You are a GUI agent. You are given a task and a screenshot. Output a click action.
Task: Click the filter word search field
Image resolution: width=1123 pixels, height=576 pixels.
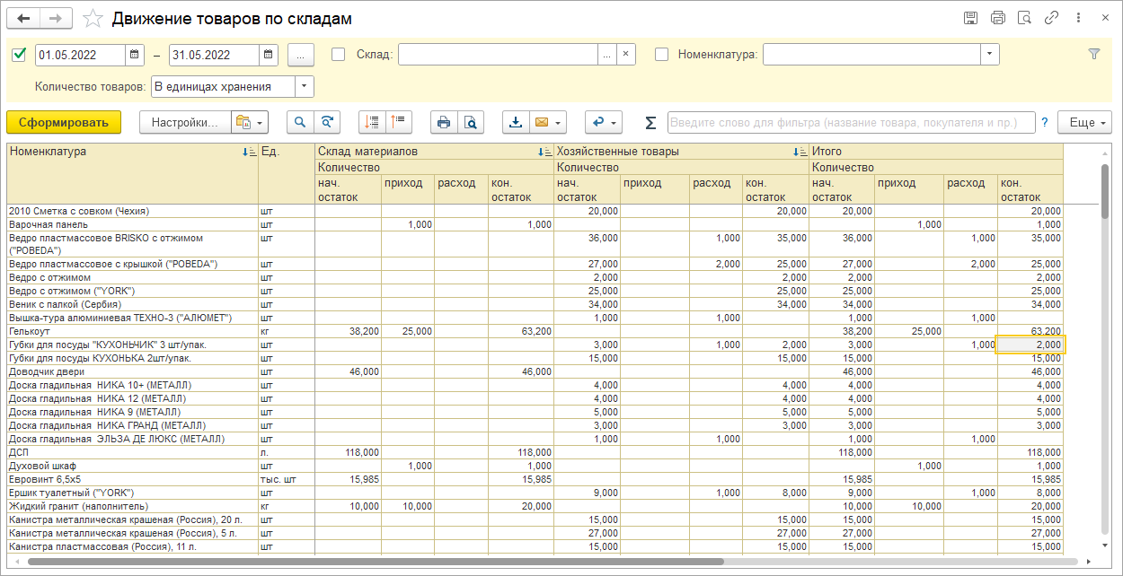(850, 123)
